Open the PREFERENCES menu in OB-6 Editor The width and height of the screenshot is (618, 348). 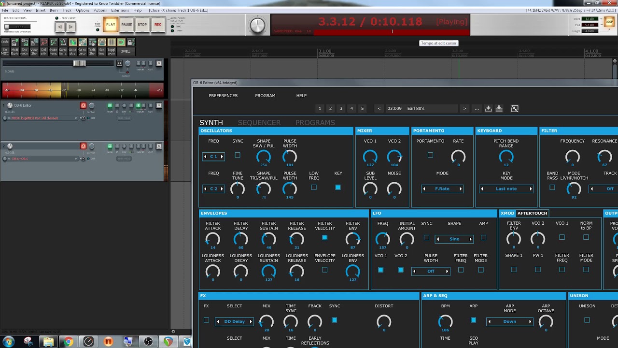click(x=223, y=96)
